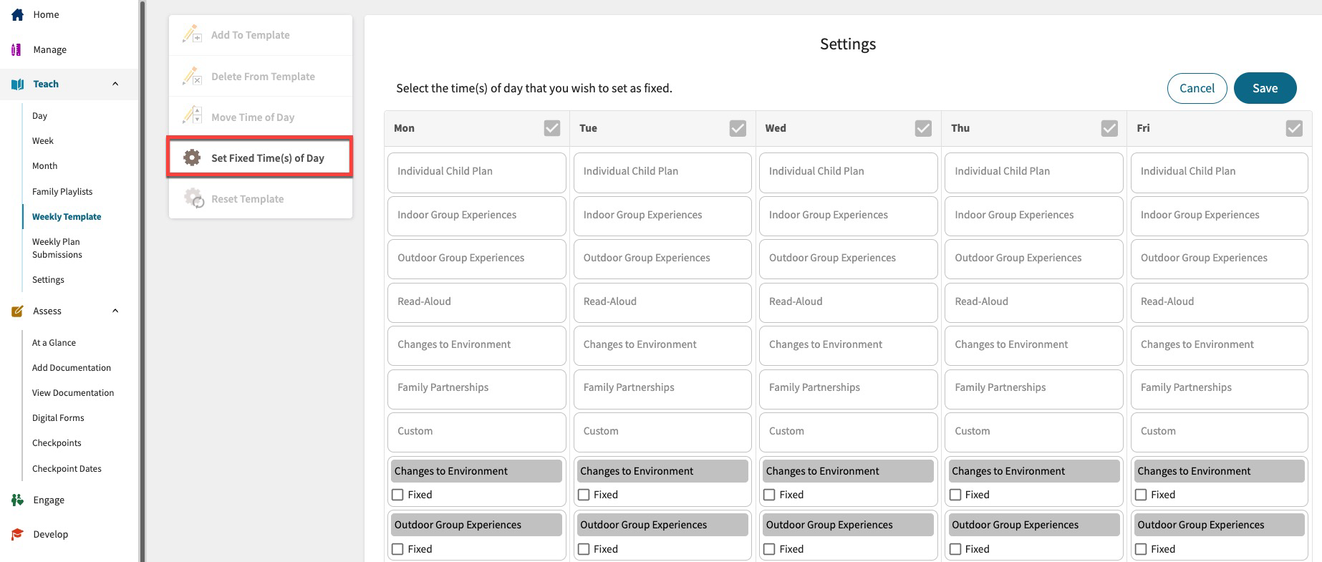Click the Assess pencil icon
This screenshot has height=562, width=1322.
point(17,311)
